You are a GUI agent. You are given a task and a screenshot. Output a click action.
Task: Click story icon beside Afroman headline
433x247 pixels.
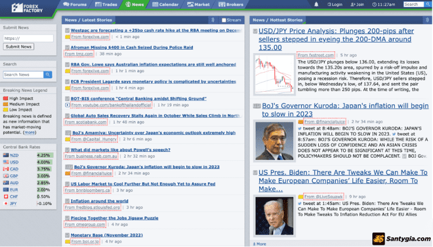point(67,47)
